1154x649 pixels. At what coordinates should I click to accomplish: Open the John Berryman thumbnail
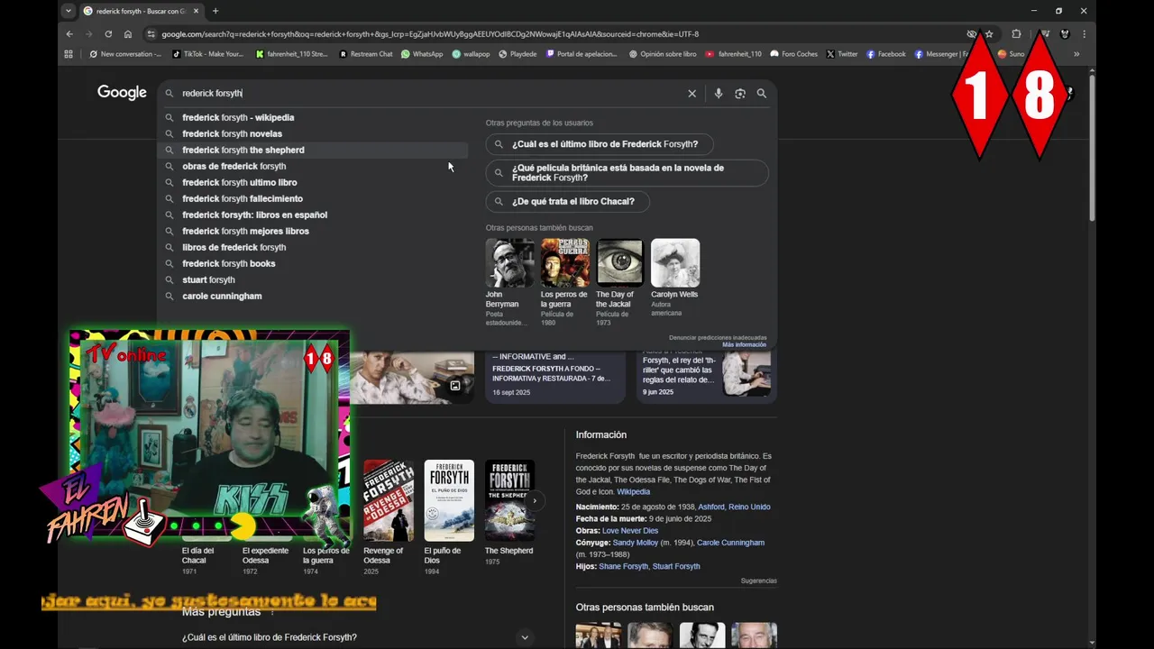(509, 262)
